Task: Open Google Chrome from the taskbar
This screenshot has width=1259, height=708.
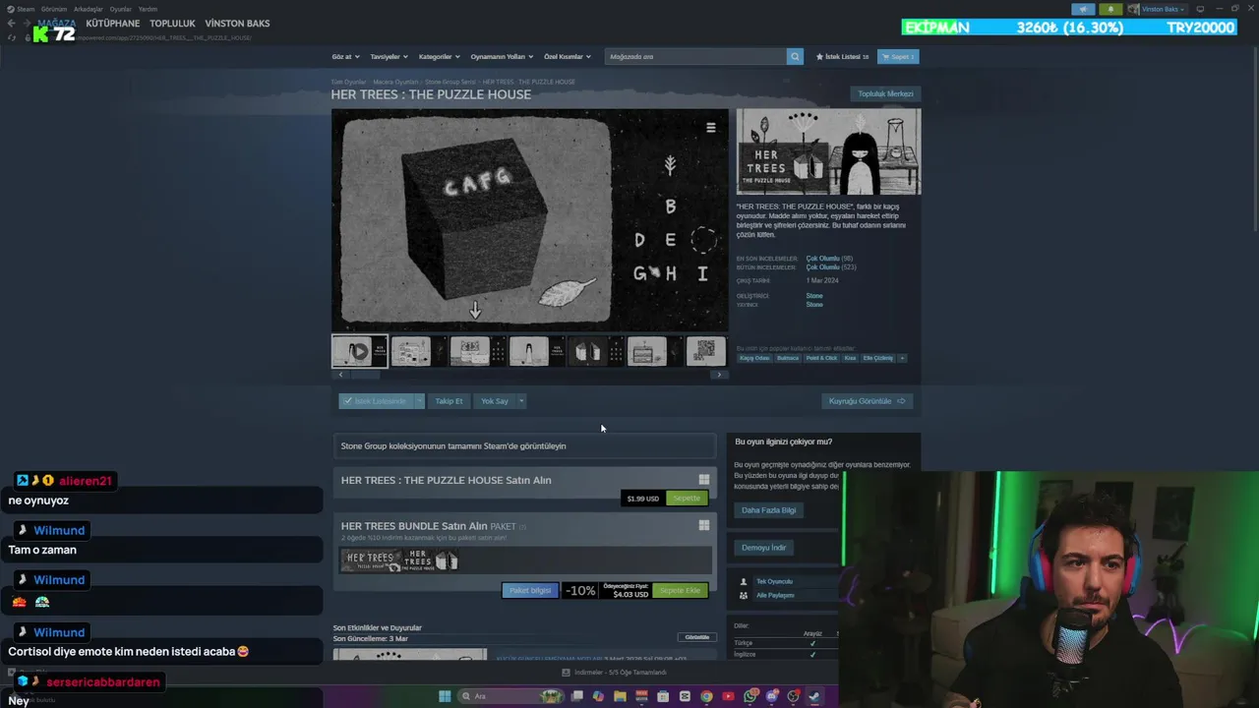Action: tap(706, 696)
